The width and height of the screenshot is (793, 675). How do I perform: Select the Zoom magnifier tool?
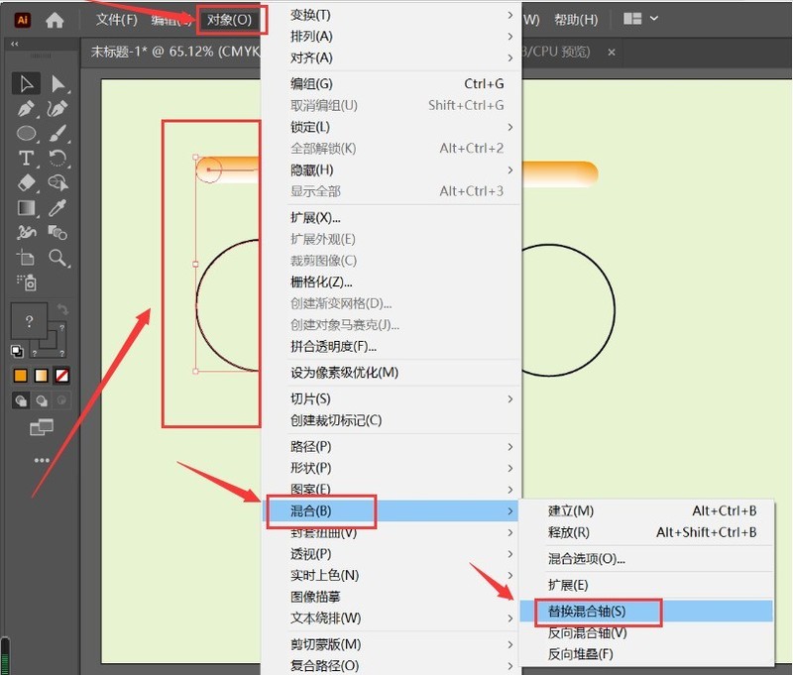pyautogui.click(x=57, y=258)
